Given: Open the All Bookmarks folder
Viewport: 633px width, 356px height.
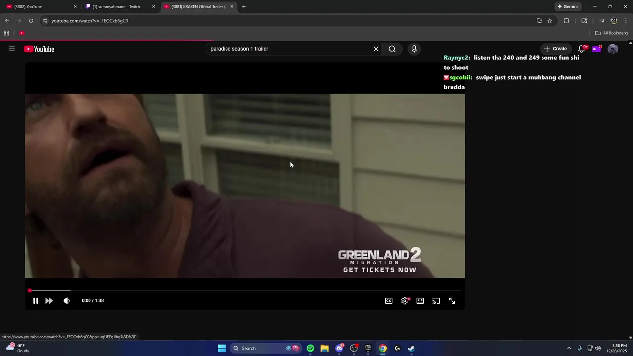Looking at the screenshot, I should 612,33.
